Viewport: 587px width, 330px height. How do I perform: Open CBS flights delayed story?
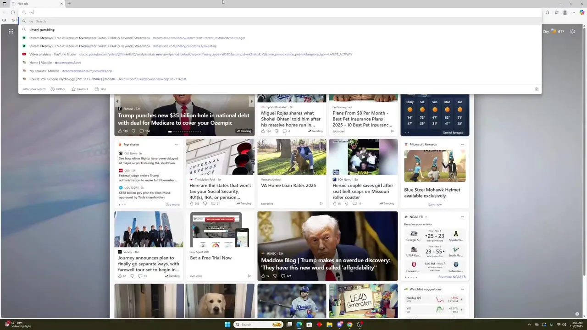(x=148, y=161)
